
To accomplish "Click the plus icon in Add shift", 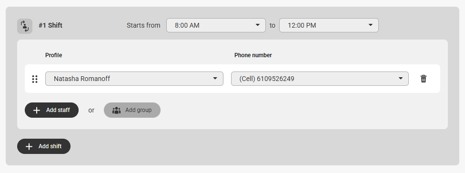I will (29, 147).
